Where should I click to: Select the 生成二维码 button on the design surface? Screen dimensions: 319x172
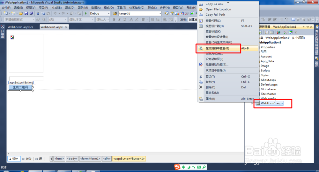20,87
